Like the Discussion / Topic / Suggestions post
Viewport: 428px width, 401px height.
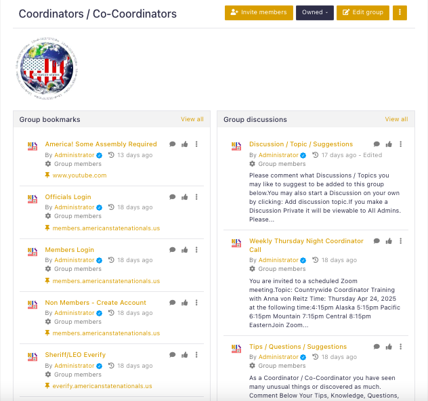click(x=389, y=144)
